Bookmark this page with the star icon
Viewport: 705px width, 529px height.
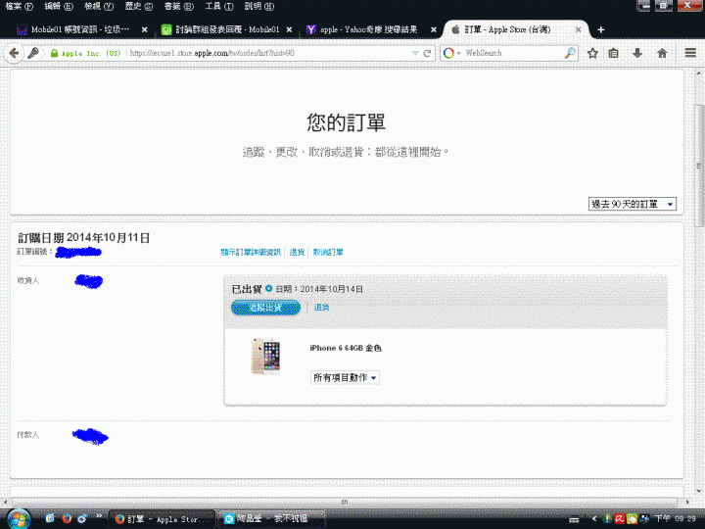[x=592, y=53]
